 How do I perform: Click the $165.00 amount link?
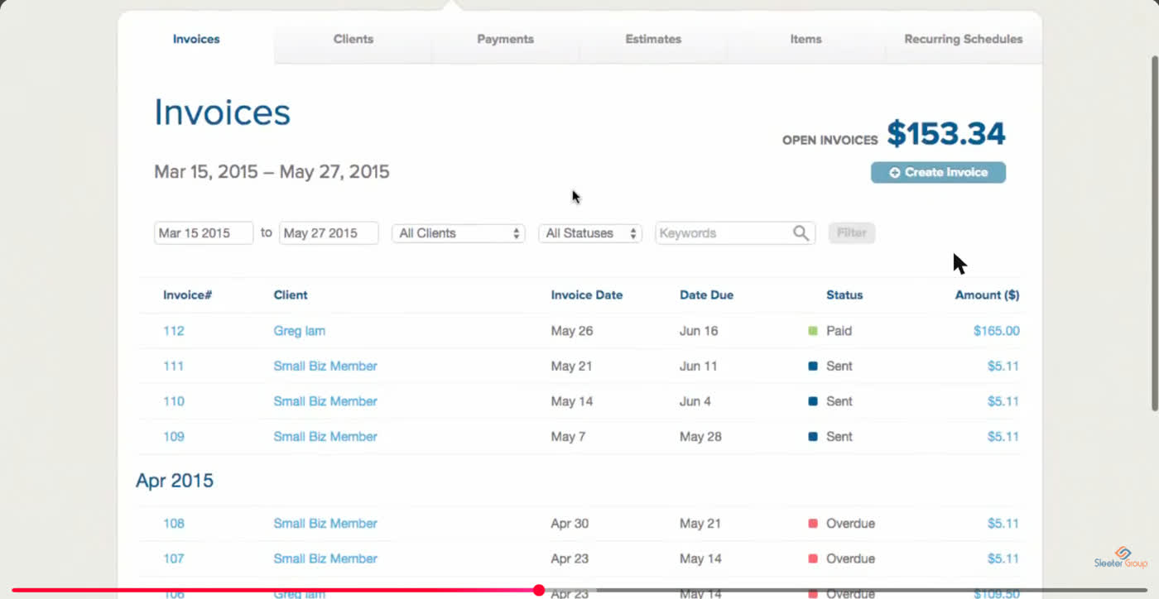tap(996, 331)
